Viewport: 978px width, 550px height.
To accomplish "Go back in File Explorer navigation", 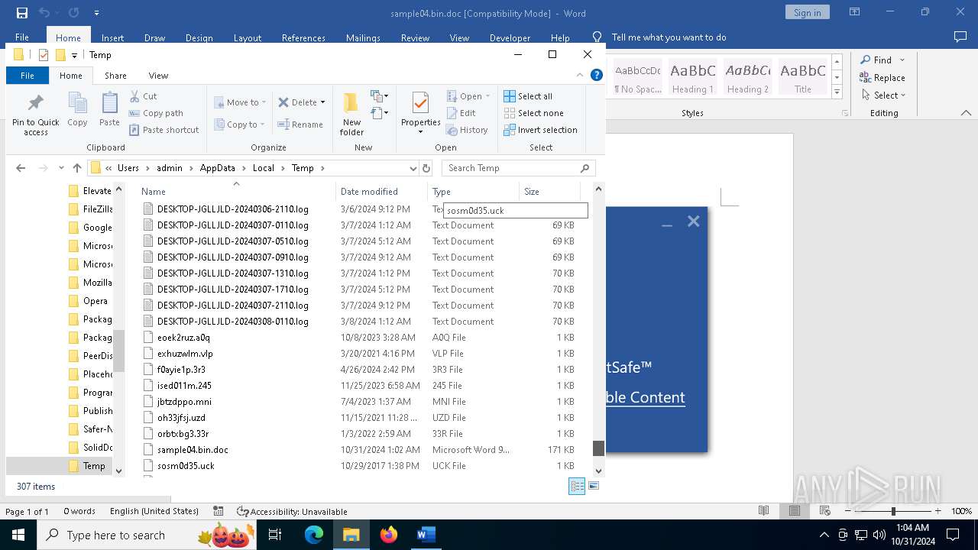I will (x=21, y=168).
